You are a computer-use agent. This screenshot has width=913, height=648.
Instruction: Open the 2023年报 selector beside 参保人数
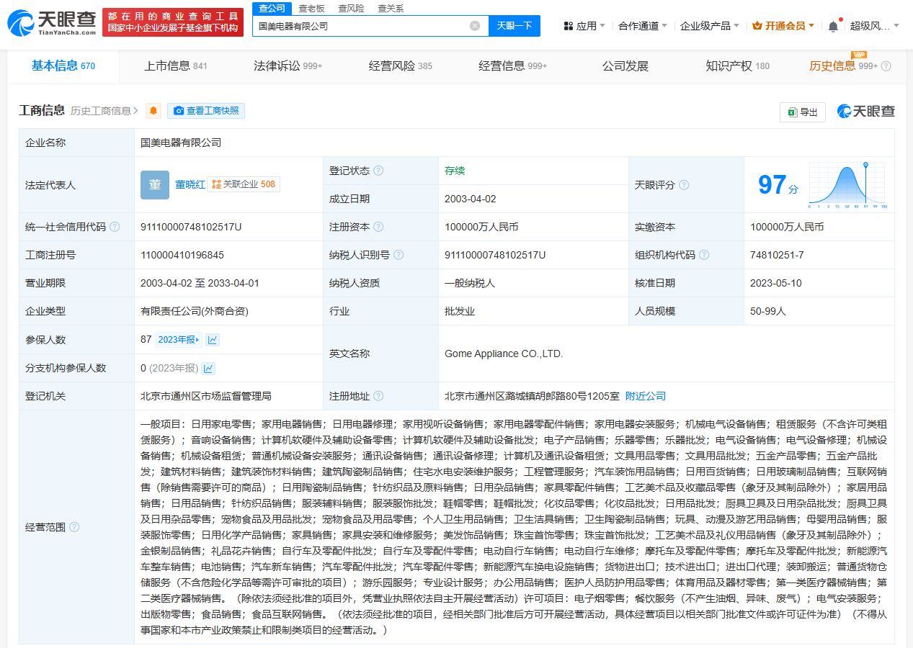pos(179,340)
